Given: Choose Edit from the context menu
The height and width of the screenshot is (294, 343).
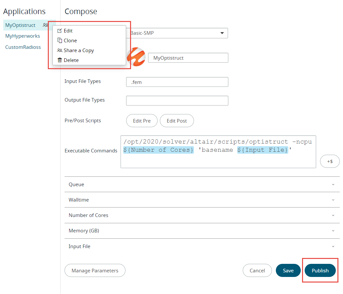Looking at the screenshot, I should pyautogui.click(x=89, y=31).
